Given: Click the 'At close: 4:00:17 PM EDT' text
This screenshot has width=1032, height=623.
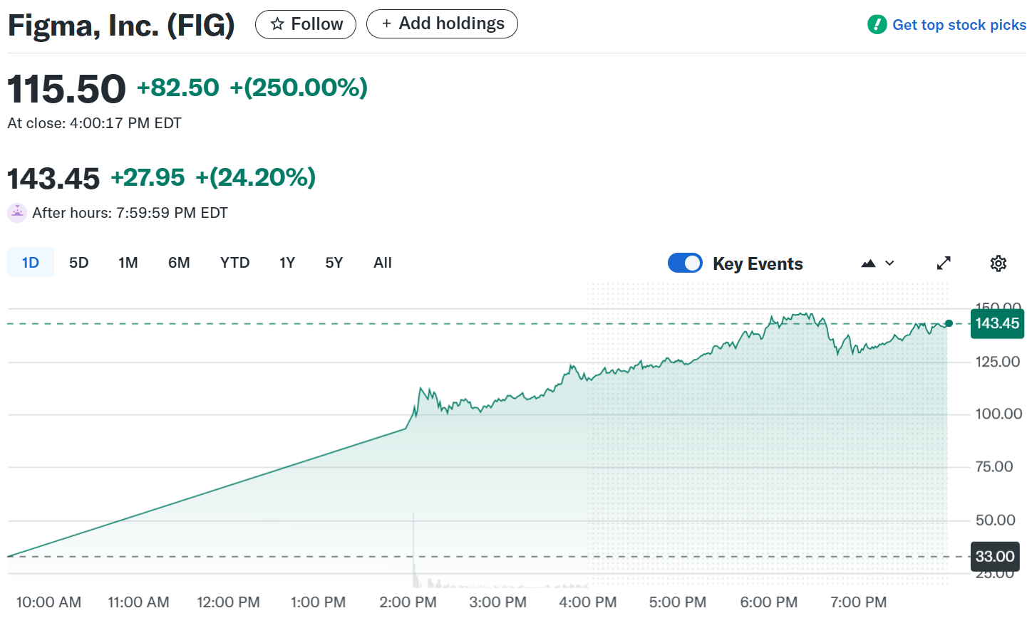Looking at the screenshot, I should (x=94, y=123).
